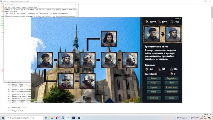Open the Город category
The height and width of the screenshot is (120, 213).
tap(154, 92)
